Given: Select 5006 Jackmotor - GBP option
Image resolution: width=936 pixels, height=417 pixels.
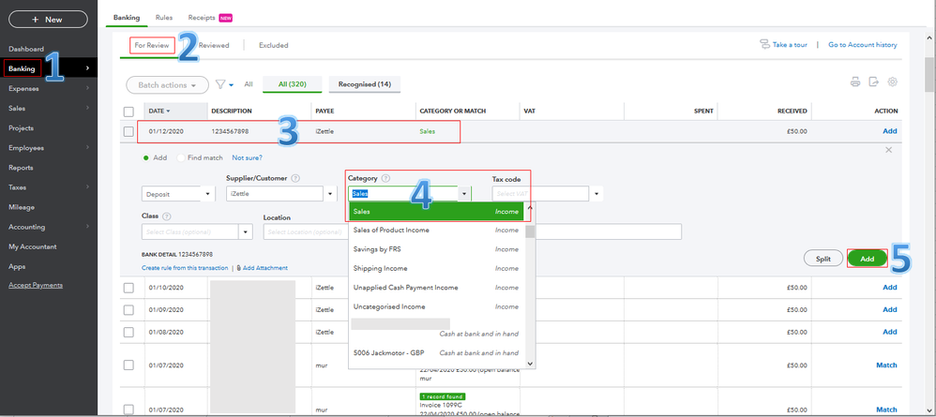Looking at the screenshot, I should click(436, 352).
